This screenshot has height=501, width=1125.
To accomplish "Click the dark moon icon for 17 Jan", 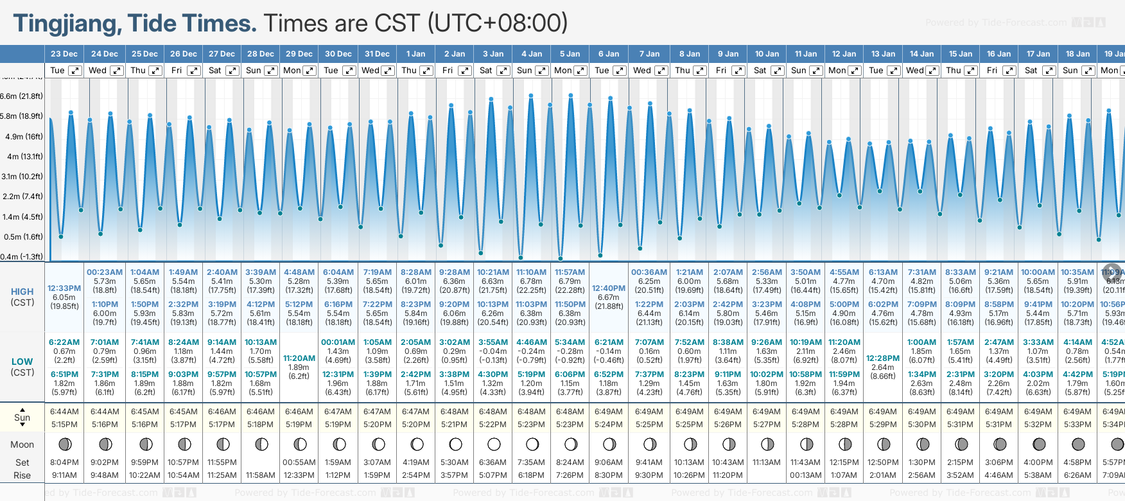I will tap(1039, 444).
